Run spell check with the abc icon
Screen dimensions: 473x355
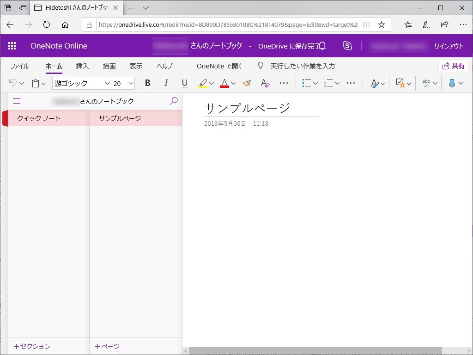[x=425, y=83]
